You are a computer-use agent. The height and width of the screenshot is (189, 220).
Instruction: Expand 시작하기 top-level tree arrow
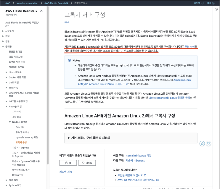click(3, 31)
